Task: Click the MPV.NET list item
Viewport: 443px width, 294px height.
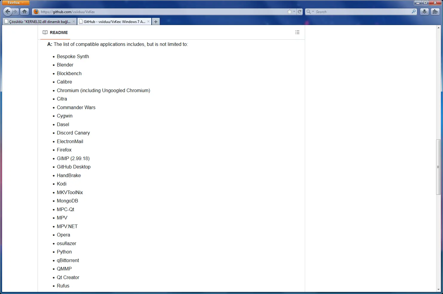Action: pos(67,226)
